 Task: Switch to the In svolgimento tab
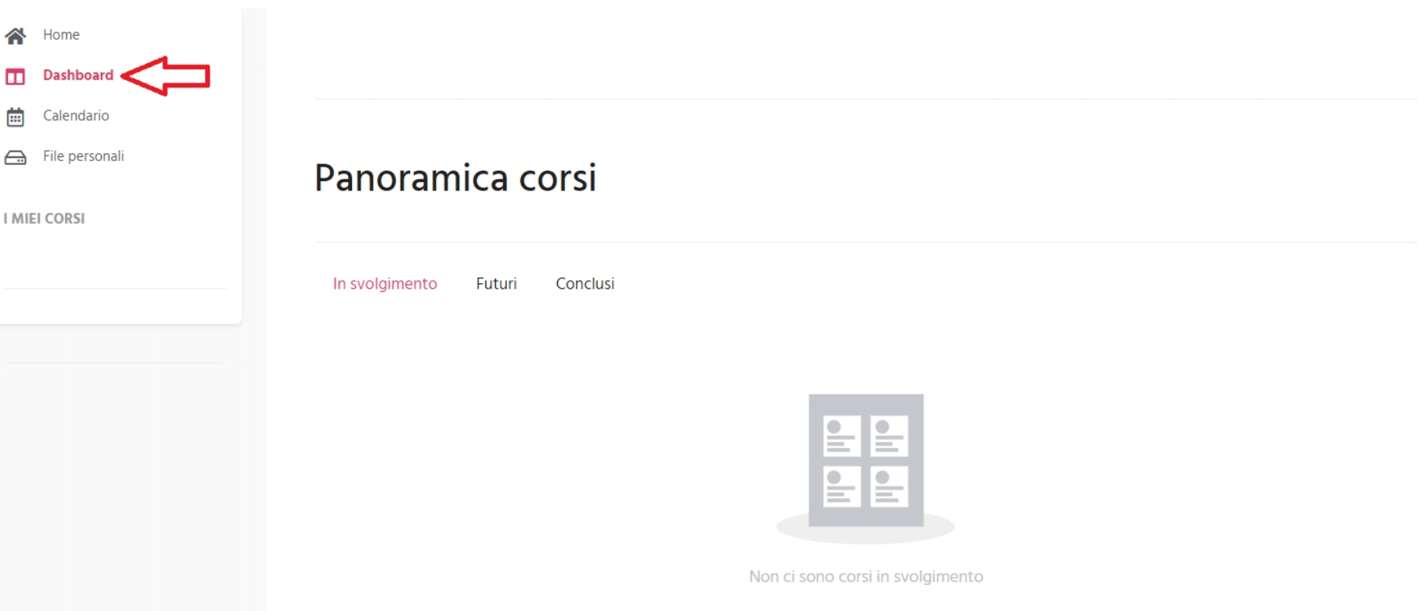point(385,284)
